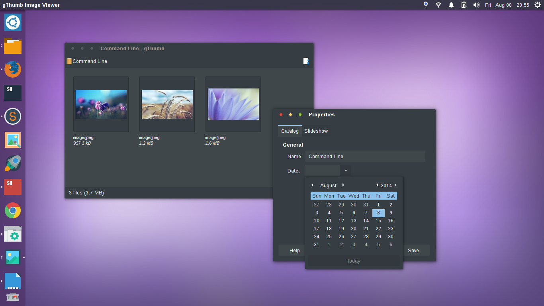Open the rocket launcher dock icon

pos(13,163)
